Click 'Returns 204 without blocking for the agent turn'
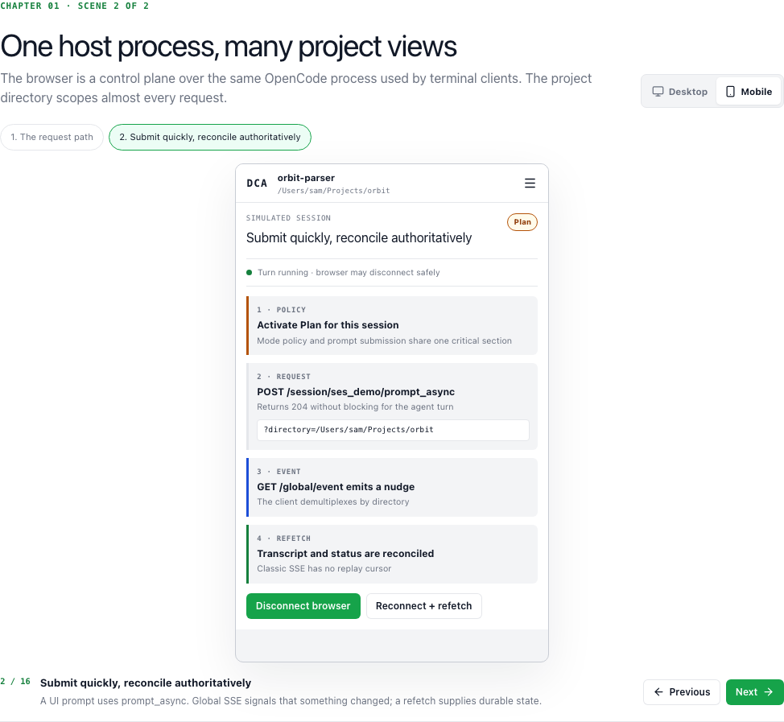Image resolution: width=784 pixels, height=722 pixels. (x=355, y=406)
